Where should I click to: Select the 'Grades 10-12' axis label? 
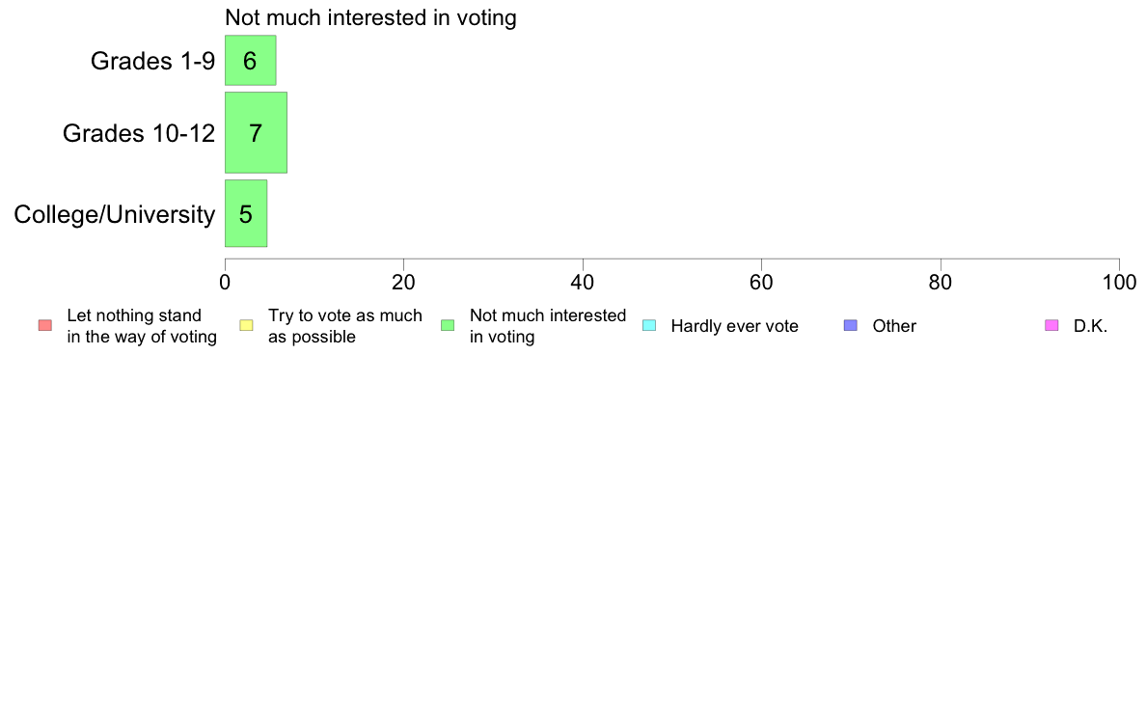tap(139, 133)
